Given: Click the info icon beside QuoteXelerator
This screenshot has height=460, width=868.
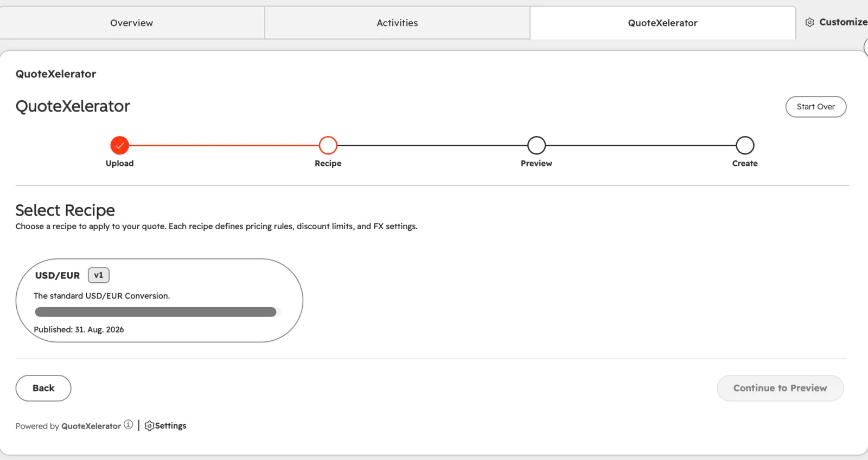Looking at the screenshot, I should [x=129, y=424].
